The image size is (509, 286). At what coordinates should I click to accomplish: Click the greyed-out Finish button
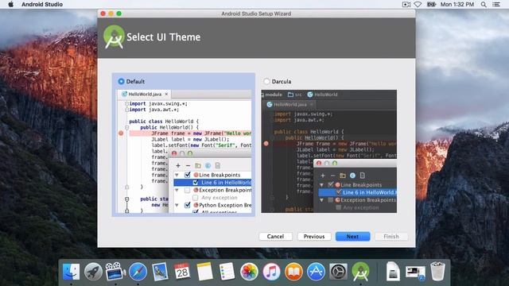click(391, 237)
